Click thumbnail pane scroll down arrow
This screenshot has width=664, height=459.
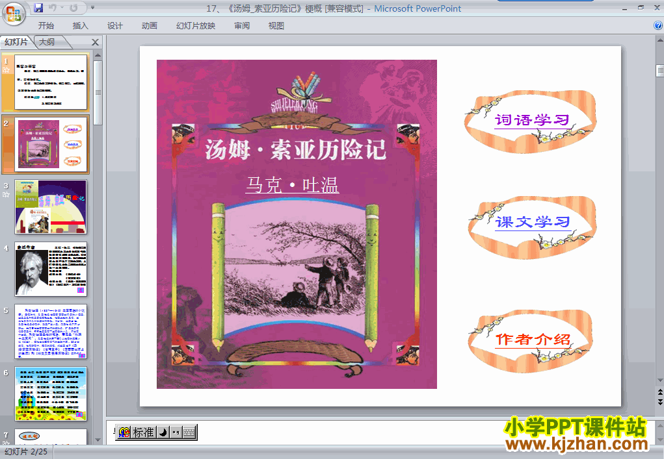98,440
